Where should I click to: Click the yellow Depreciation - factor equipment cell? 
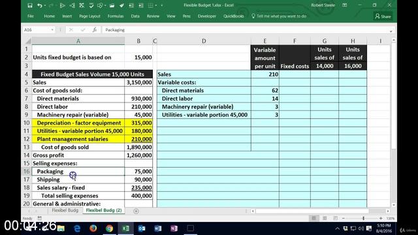click(78, 123)
